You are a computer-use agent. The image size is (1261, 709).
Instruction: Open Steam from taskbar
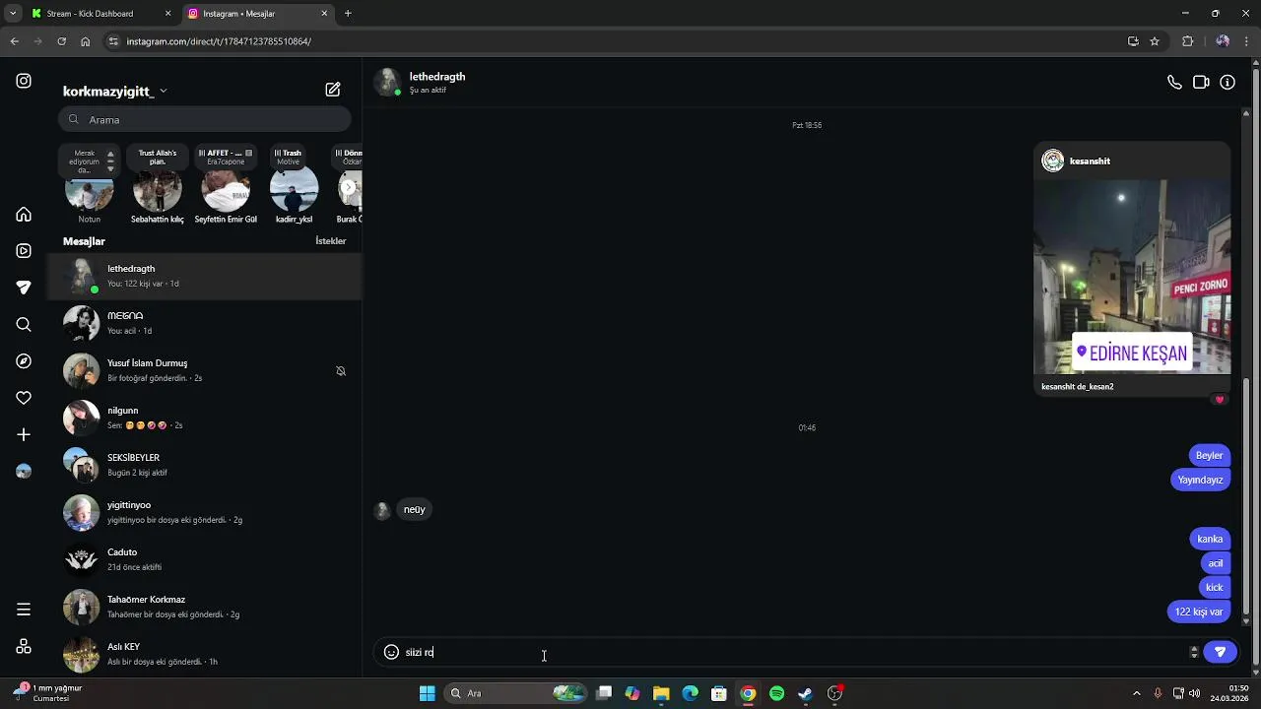tap(805, 693)
